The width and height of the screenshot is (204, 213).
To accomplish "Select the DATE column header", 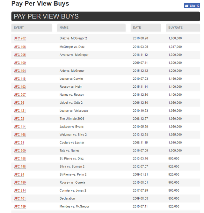I will point(146,27).
